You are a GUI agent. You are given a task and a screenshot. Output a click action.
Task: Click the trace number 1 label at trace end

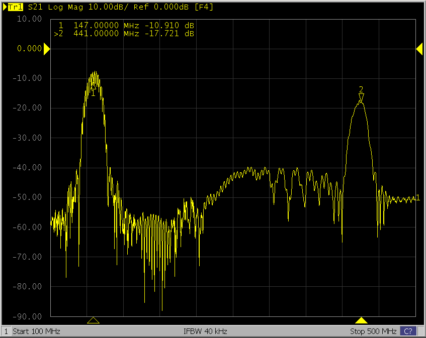coord(418,197)
